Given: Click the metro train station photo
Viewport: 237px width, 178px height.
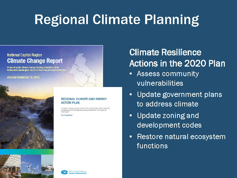Looking at the screenshot, I should coord(10,166).
